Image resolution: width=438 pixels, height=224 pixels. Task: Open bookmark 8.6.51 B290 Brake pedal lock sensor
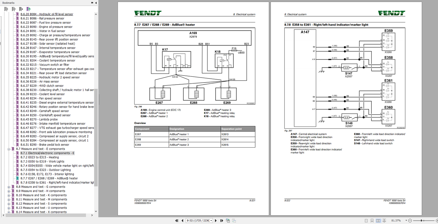45,145
